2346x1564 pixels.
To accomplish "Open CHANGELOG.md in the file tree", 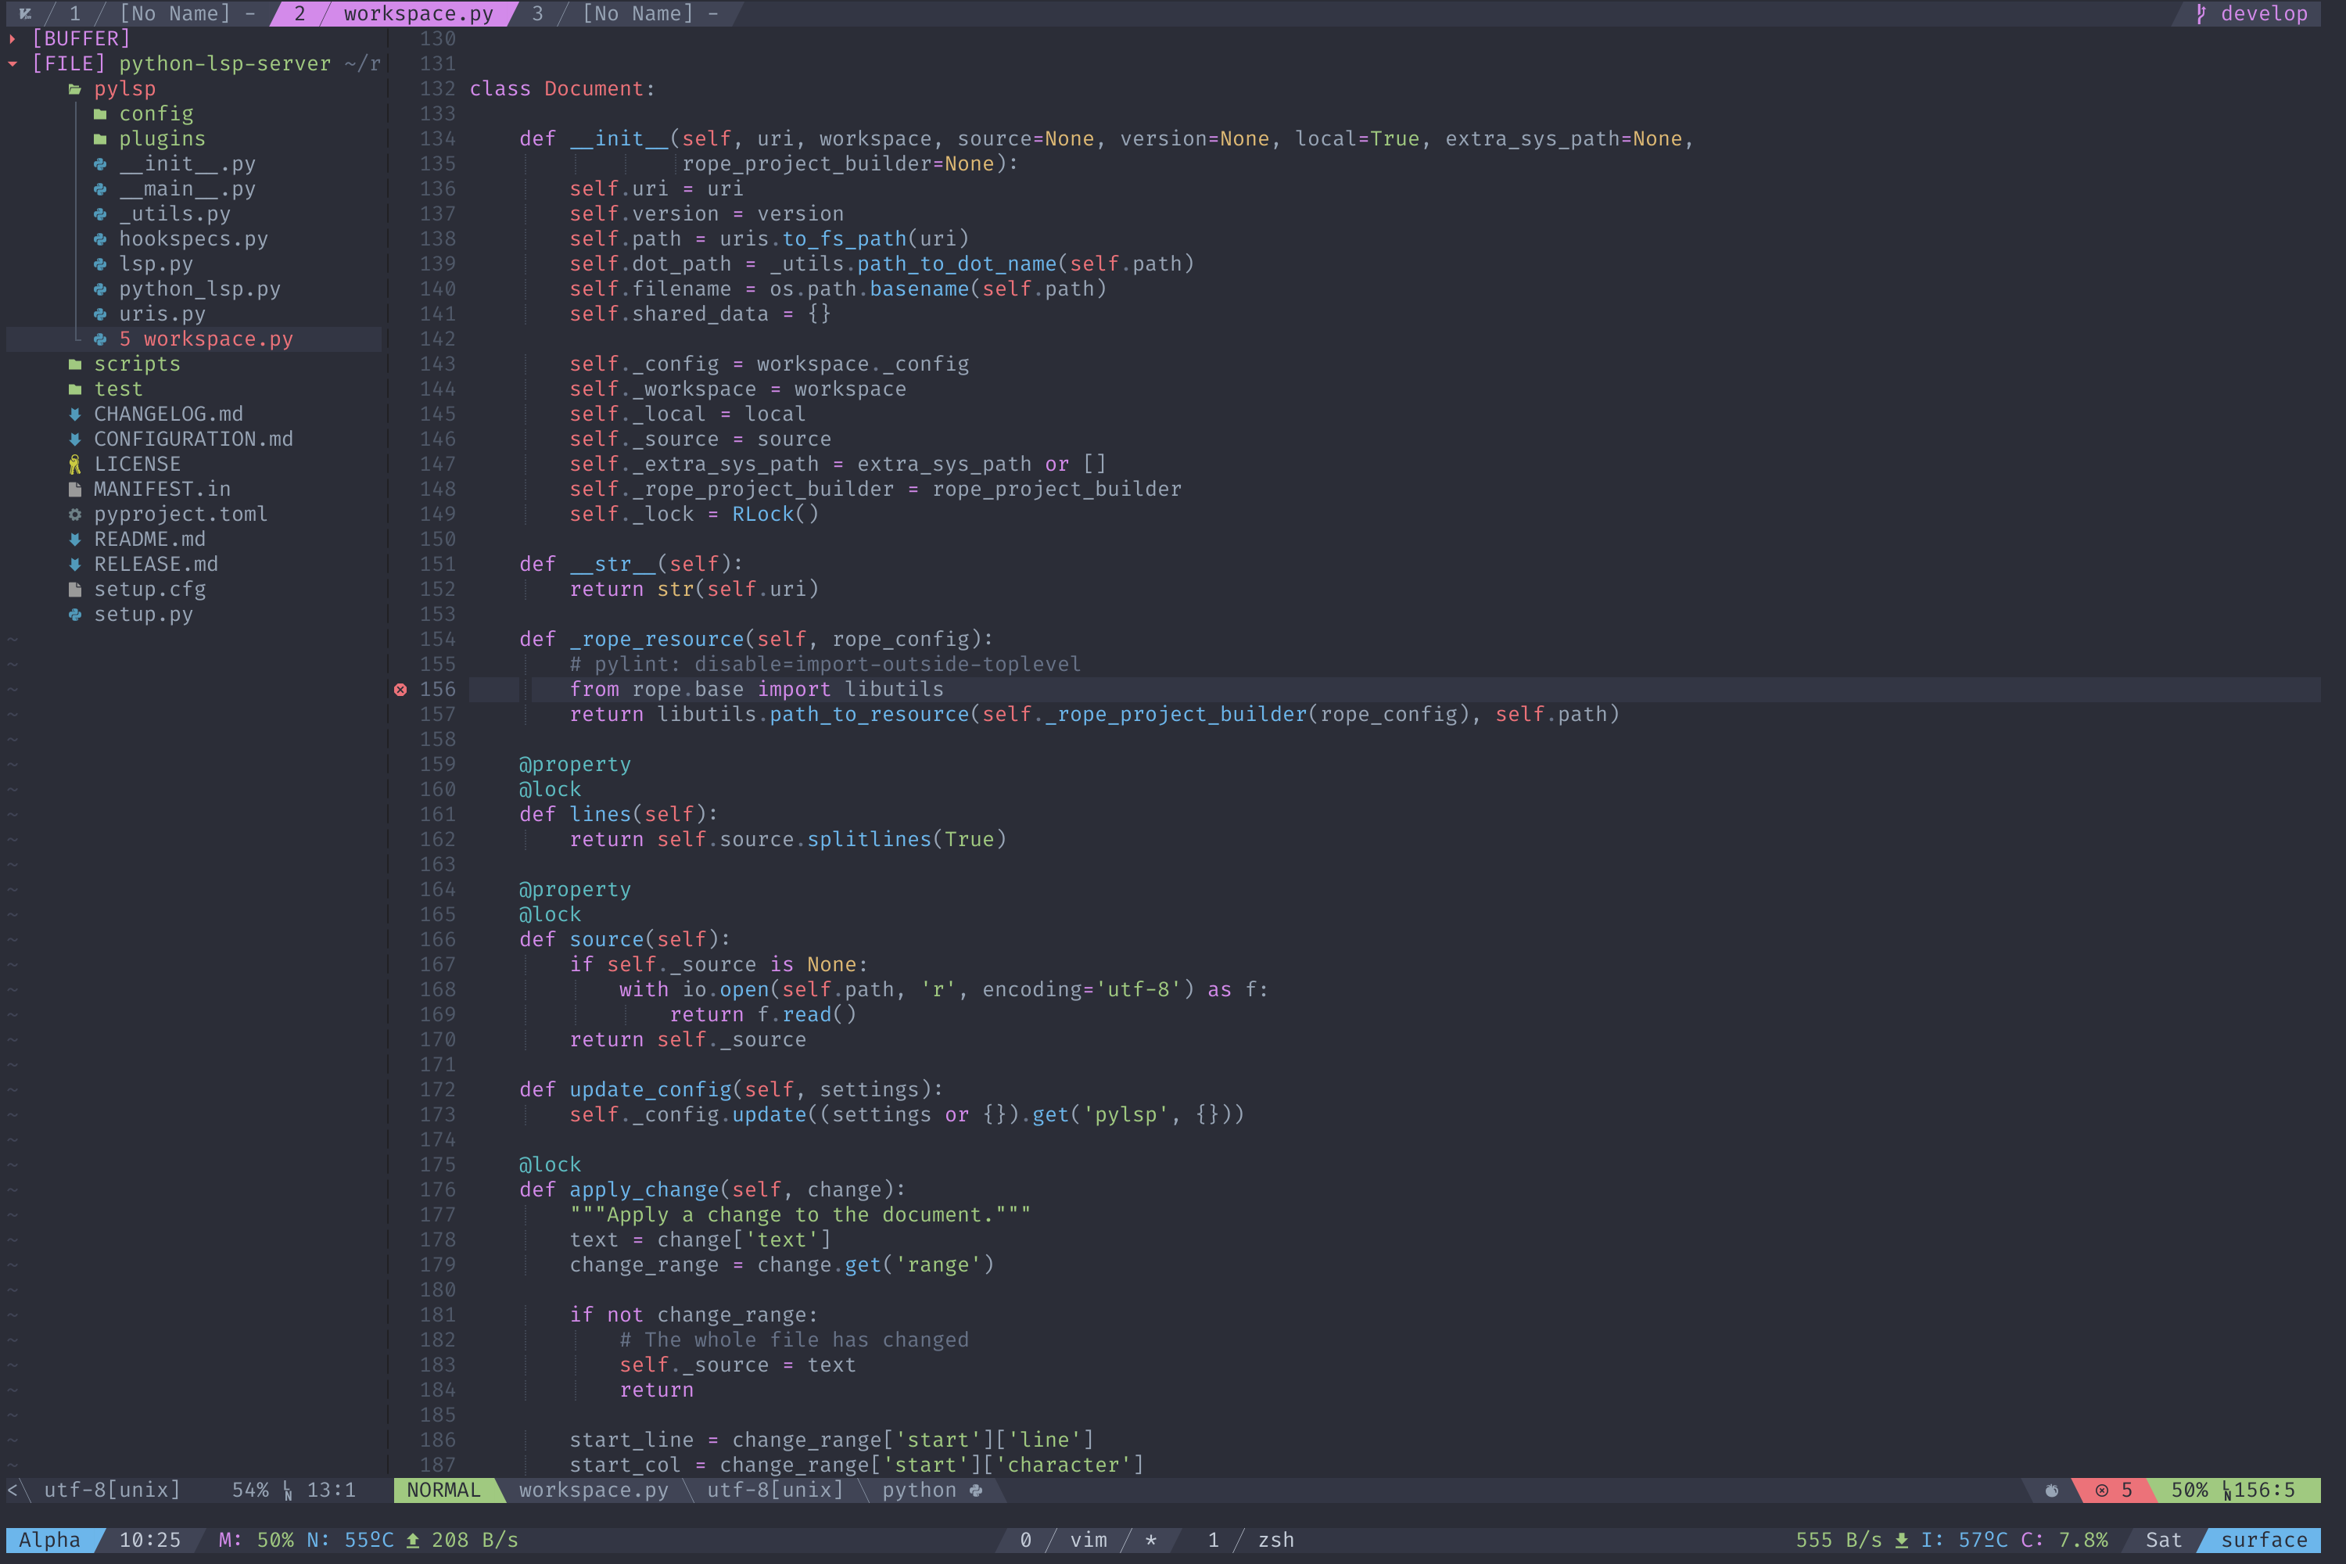I will 167,414.
